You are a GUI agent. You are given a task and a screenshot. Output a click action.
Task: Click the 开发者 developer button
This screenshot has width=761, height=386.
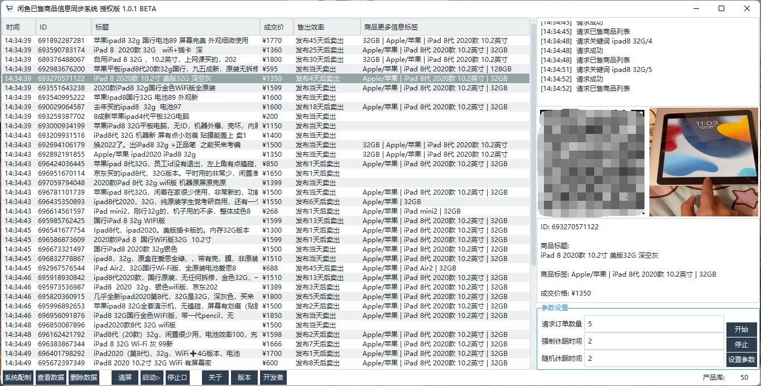pyautogui.click(x=273, y=378)
